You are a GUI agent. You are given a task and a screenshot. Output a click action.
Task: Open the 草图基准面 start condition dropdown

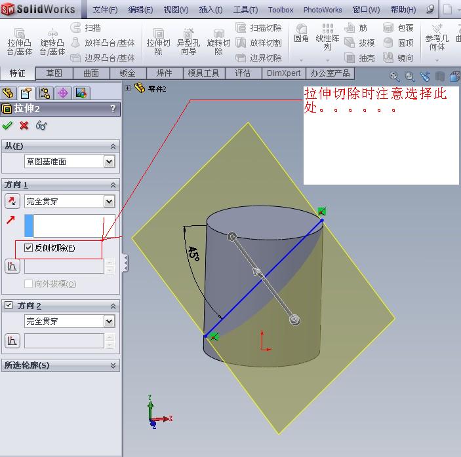109,162
